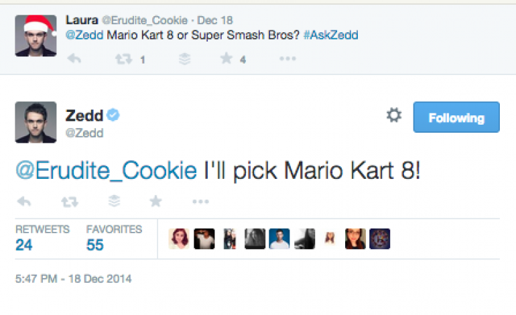Open the #AskZedd hashtag link
Screen dimensions: 516x315
[330, 35]
